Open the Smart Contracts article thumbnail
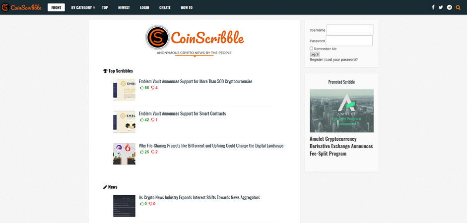Screen dimensions: 467x223 [124, 122]
